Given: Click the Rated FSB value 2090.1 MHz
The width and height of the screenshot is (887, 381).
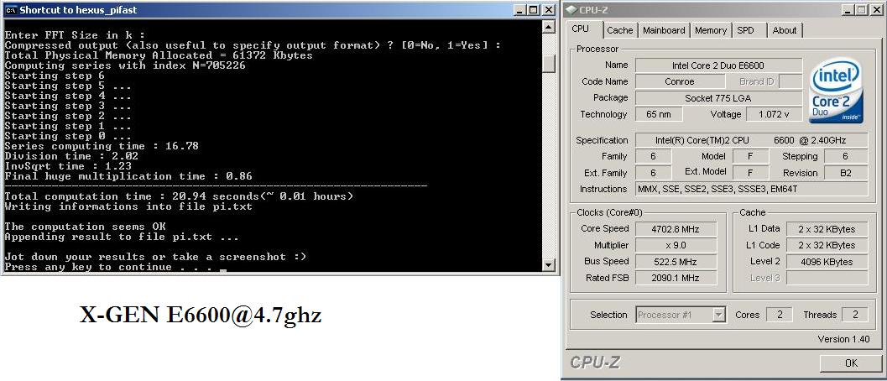Looking at the screenshot, I should pos(676,278).
